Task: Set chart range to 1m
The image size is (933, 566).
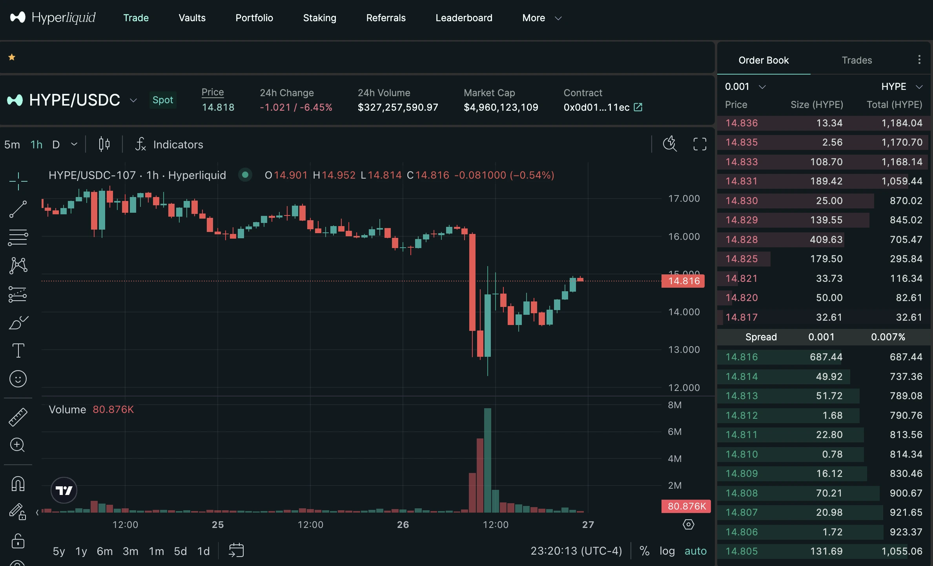Action: click(156, 551)
